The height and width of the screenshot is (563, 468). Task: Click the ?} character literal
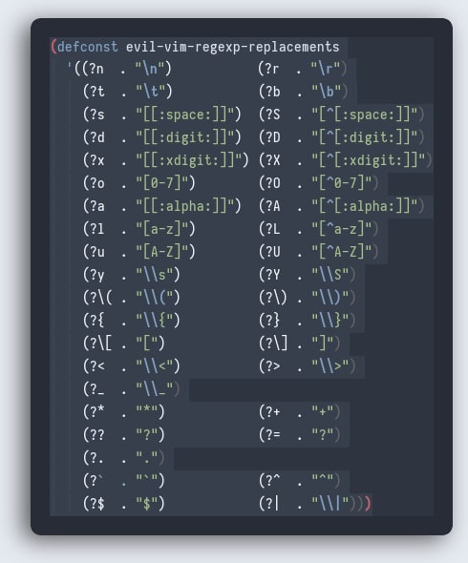(x=272, y=321)
